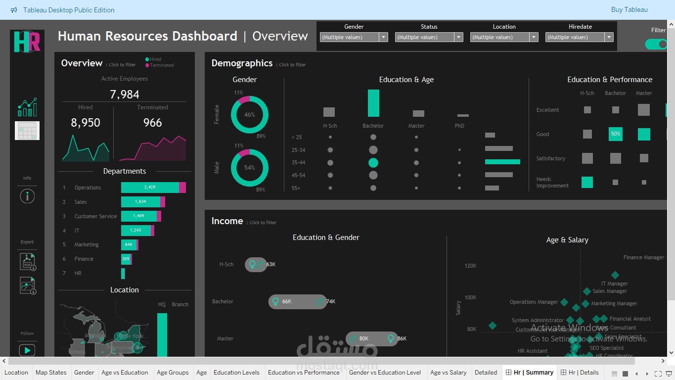Screen dimensions: 675x380
Task: Export dashboard as PDF icon
Action: [x=28, y=261]
